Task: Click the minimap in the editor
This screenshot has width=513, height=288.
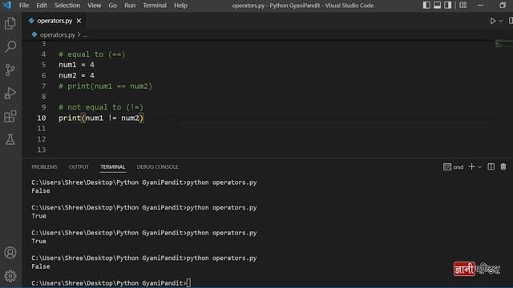Action: tap(503, 43)
